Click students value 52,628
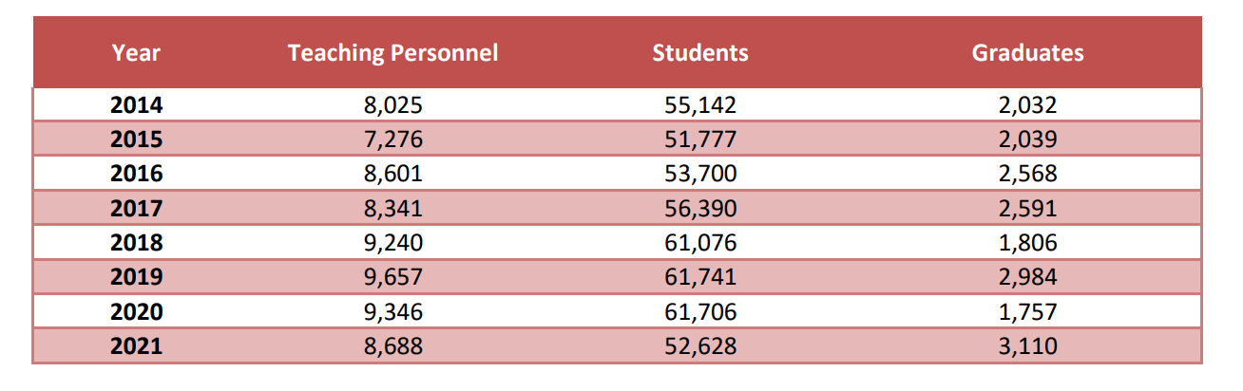The width and height of the screenshot is (1243, 391). pos(700,346)
